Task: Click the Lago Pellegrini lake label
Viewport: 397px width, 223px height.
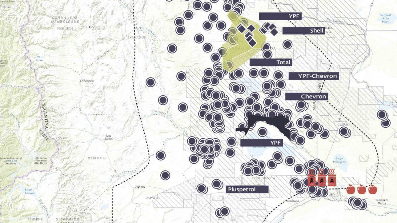Action: pos(340,160)
